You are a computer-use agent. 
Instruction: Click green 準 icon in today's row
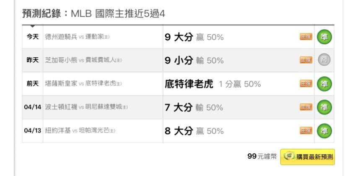tap(323, 37)
